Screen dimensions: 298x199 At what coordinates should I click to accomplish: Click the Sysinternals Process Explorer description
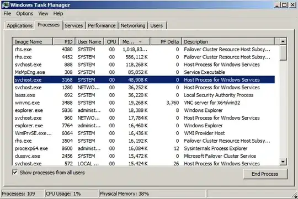[216, 148]
